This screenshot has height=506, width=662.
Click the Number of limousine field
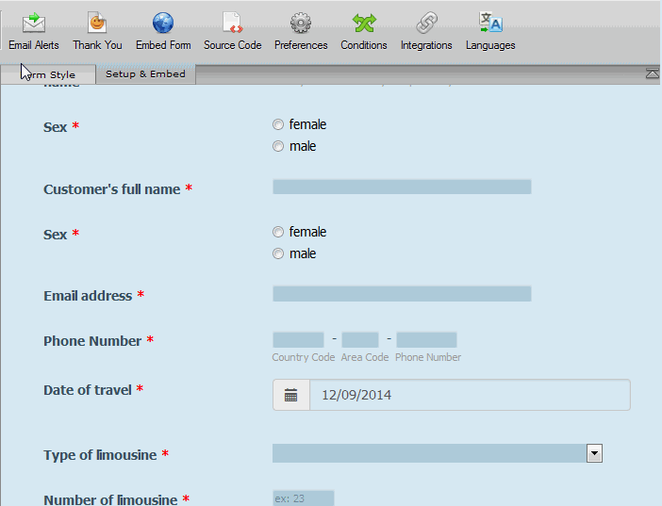(x=303, y=498)
